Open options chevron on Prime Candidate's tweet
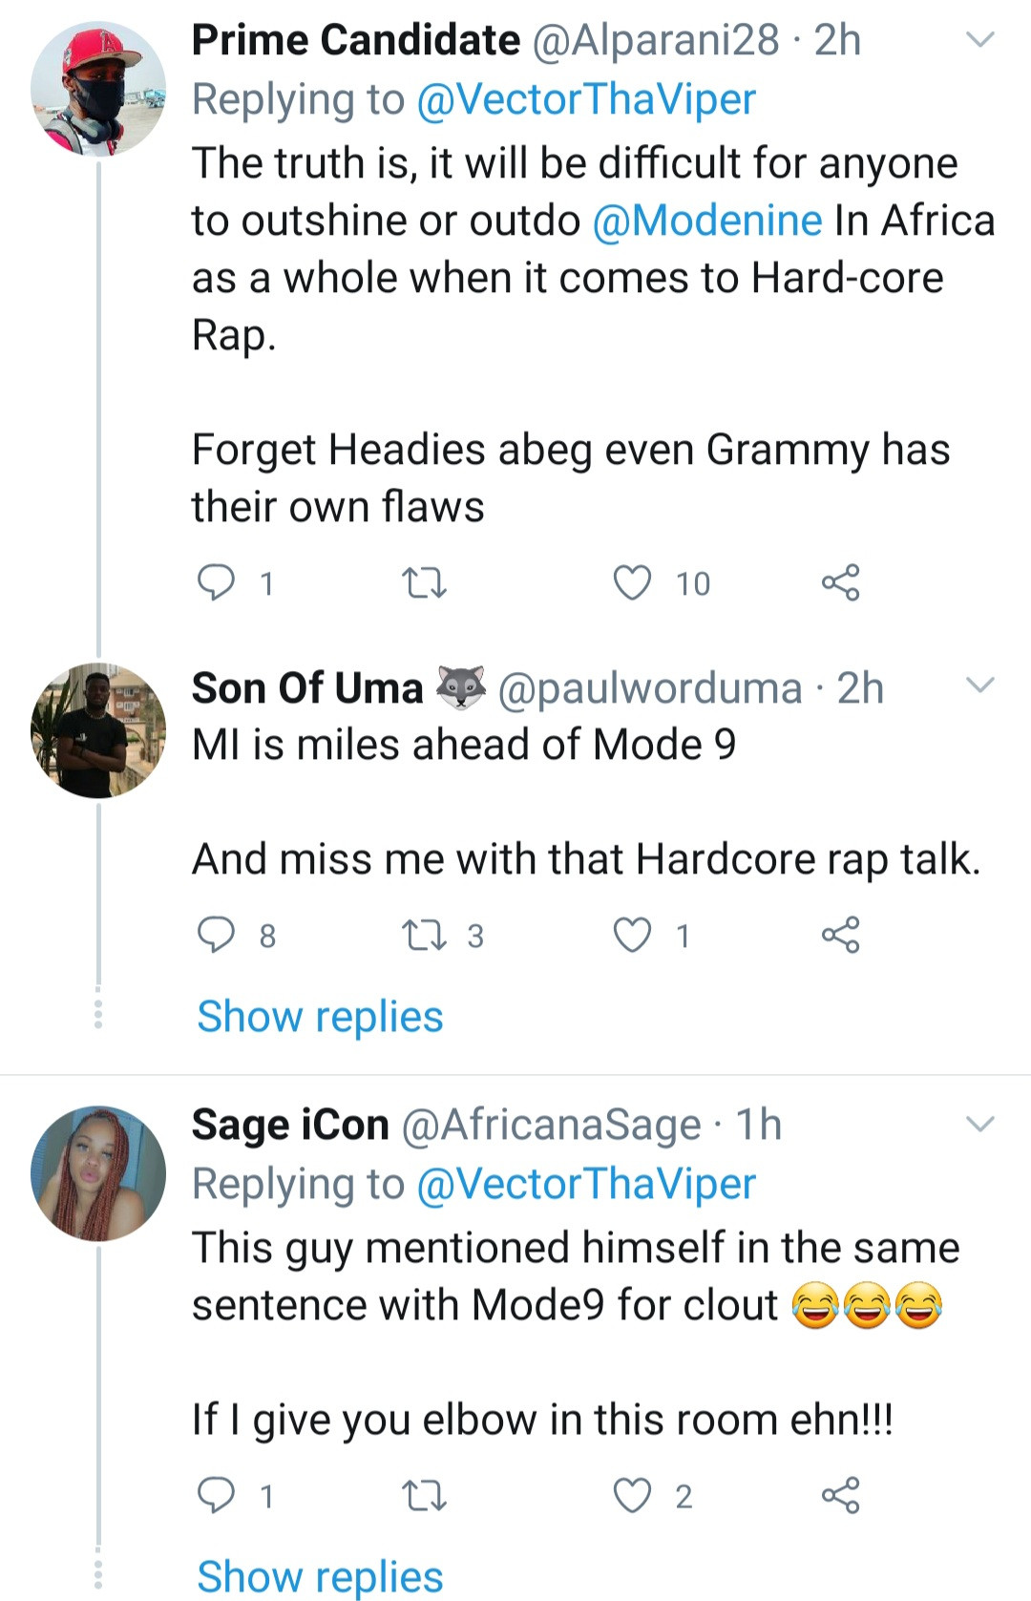The width and height of the screenshot is (1031, 1601). coord(980,40)
